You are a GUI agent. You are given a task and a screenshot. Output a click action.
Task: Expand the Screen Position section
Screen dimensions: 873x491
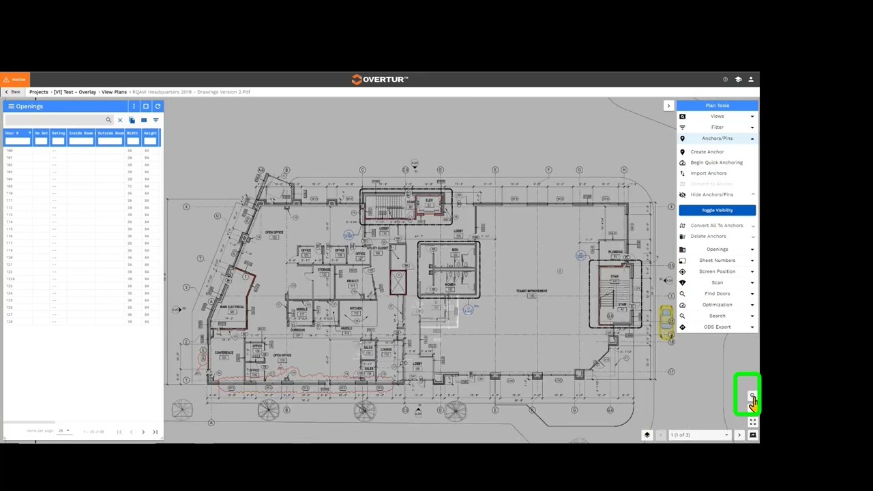[x=717, y=271]
